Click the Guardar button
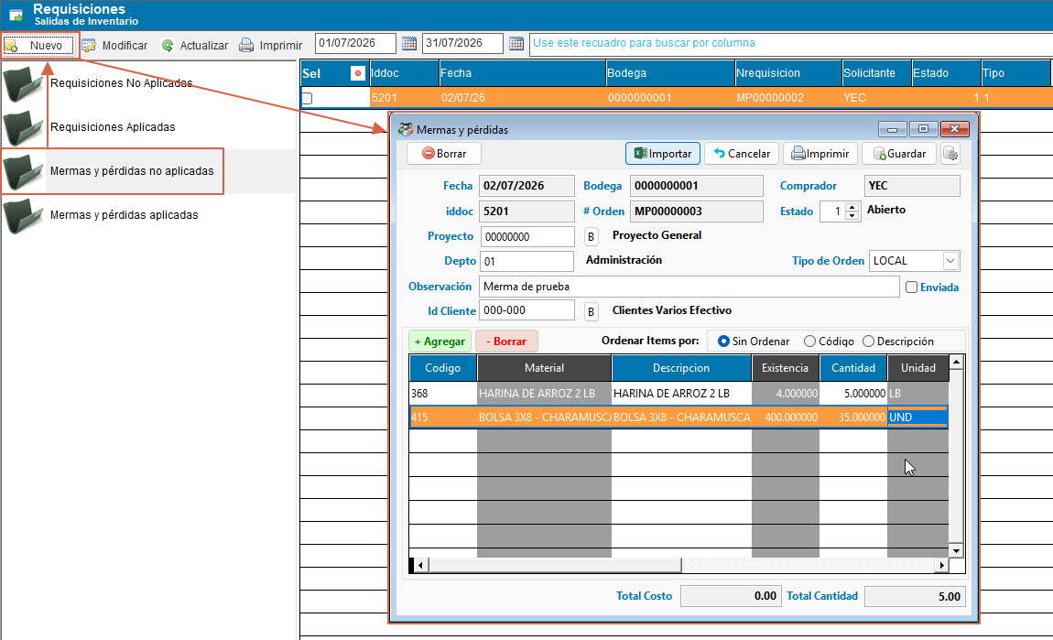The width and height of the screenshot is (1053, 640). [899, 154]
